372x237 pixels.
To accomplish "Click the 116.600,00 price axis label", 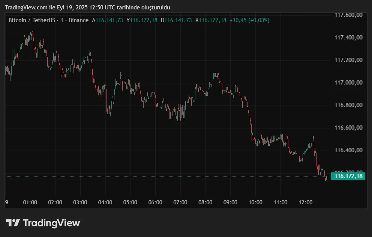I will (x=348, y=128).
